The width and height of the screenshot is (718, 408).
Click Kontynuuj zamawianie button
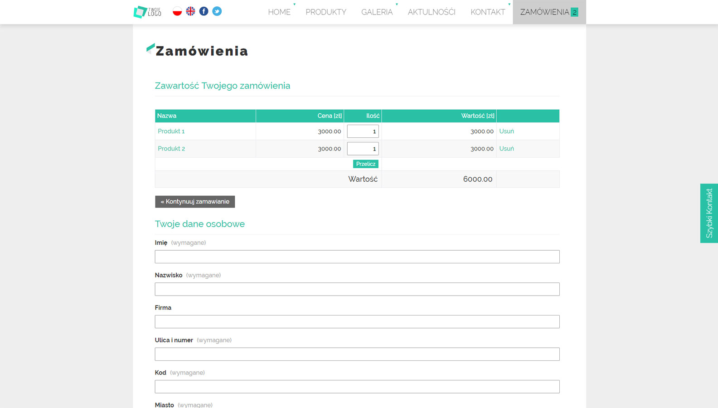pyautogui.click(x=195, y=202)
